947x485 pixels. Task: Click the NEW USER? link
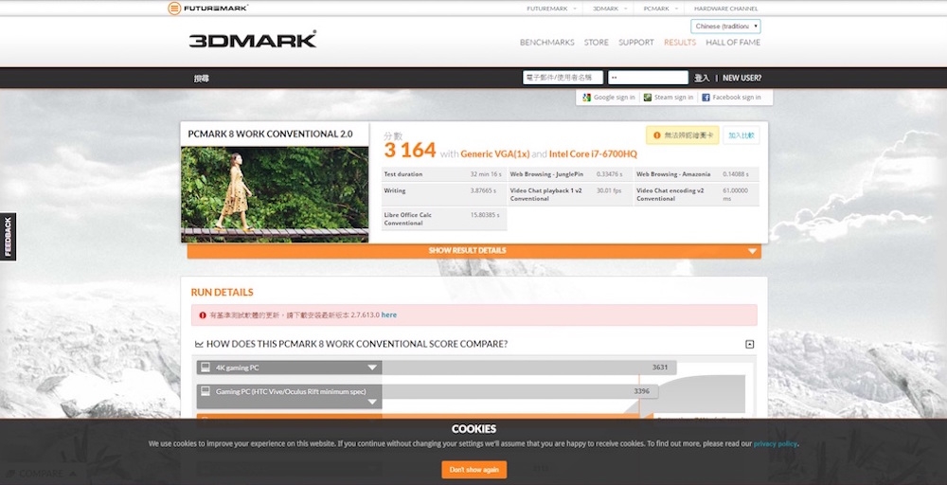click(x=742, y=78)
